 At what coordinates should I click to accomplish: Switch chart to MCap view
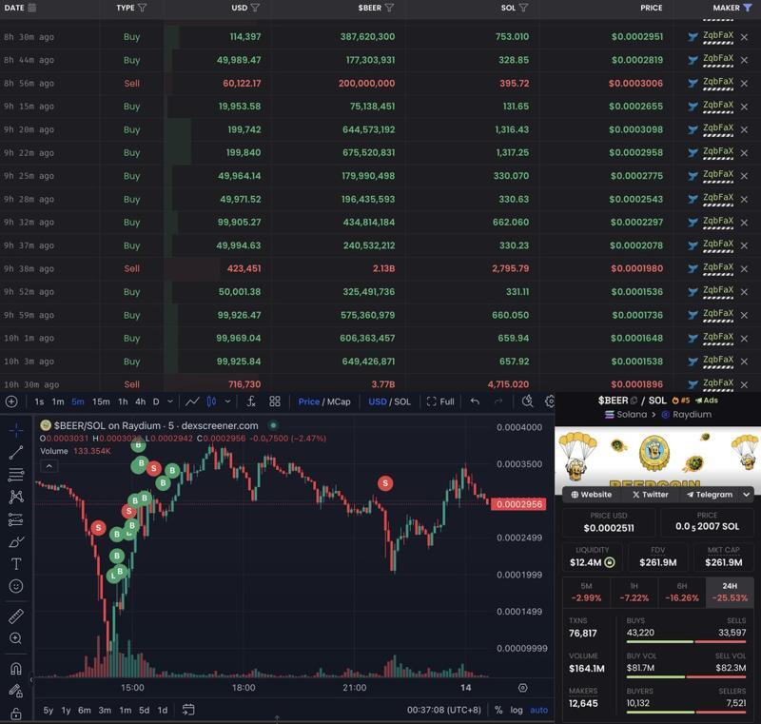pos(339,401)
